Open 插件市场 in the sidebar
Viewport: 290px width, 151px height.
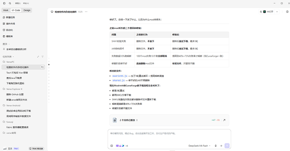(x=9, y=23)
